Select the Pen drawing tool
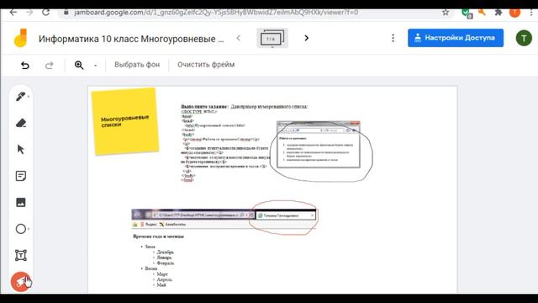Image resolution: width=538 pixels, height=303 pixels. click(20, 97)
